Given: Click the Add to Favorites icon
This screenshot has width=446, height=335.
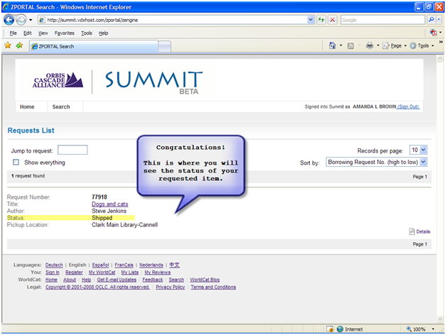Looking at the screenshot, I should (19, 45).
